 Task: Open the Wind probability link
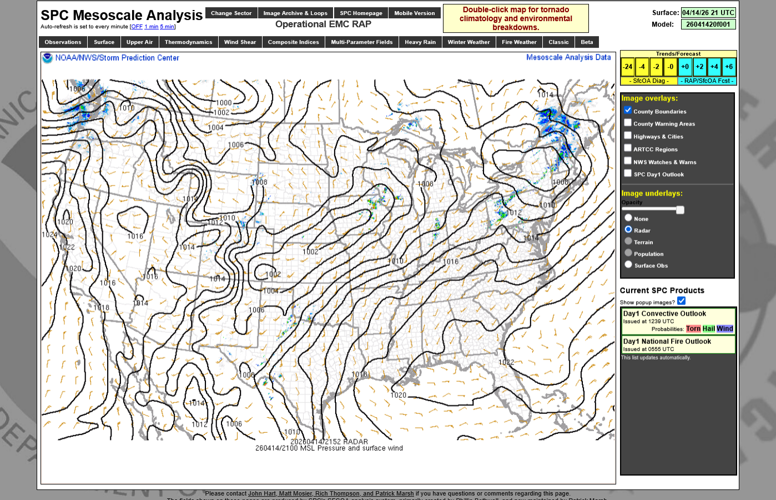725,329
